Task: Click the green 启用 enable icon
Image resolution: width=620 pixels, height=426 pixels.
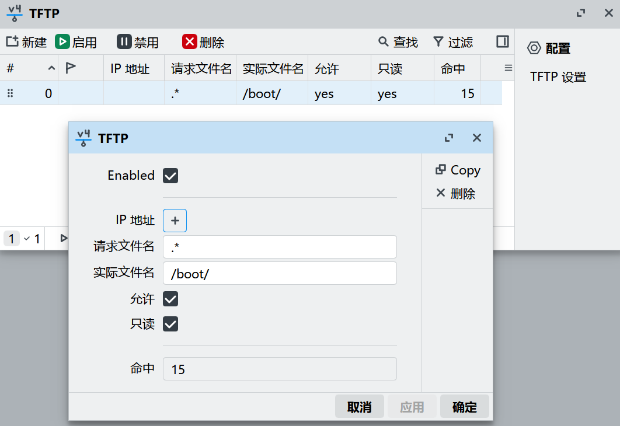Action: [62, 41]
